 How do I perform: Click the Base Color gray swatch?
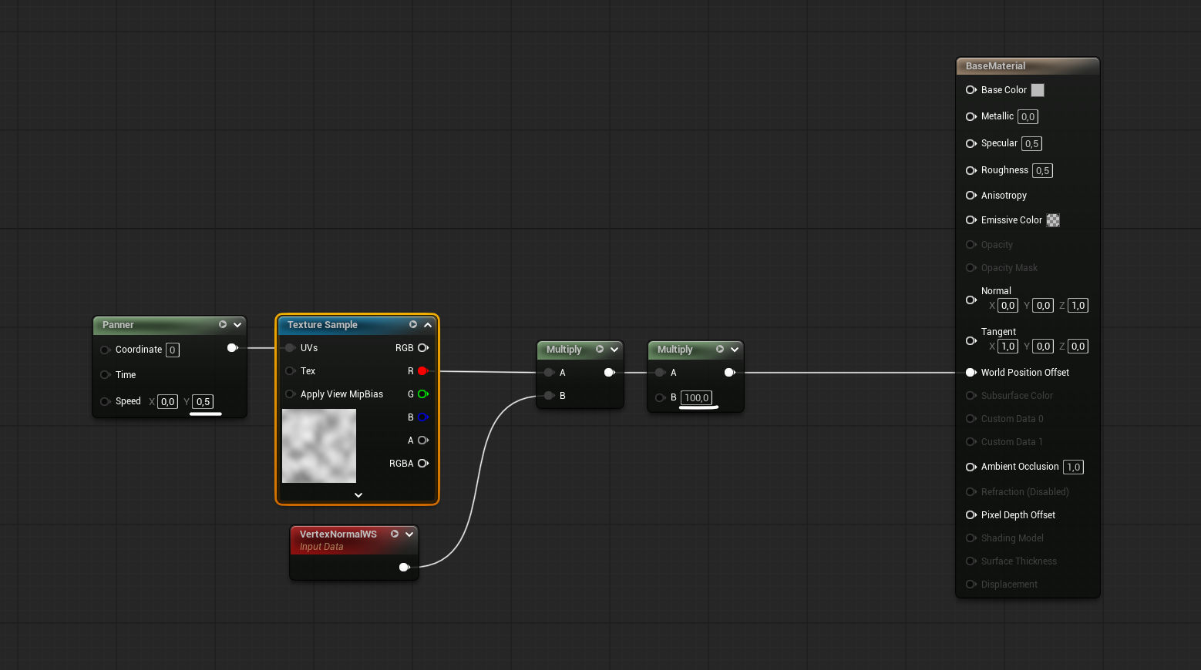[x=1038, y=90]
